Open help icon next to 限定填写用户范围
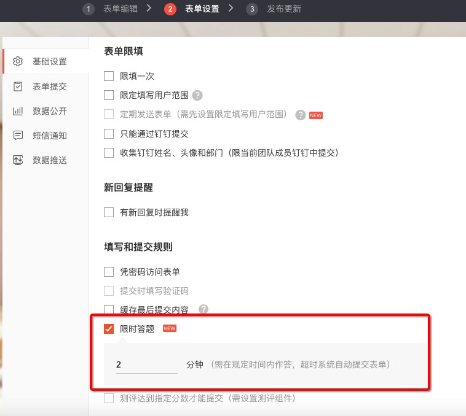Image resolution: width=466 pixels, height=416 pixels. [197, 96]
